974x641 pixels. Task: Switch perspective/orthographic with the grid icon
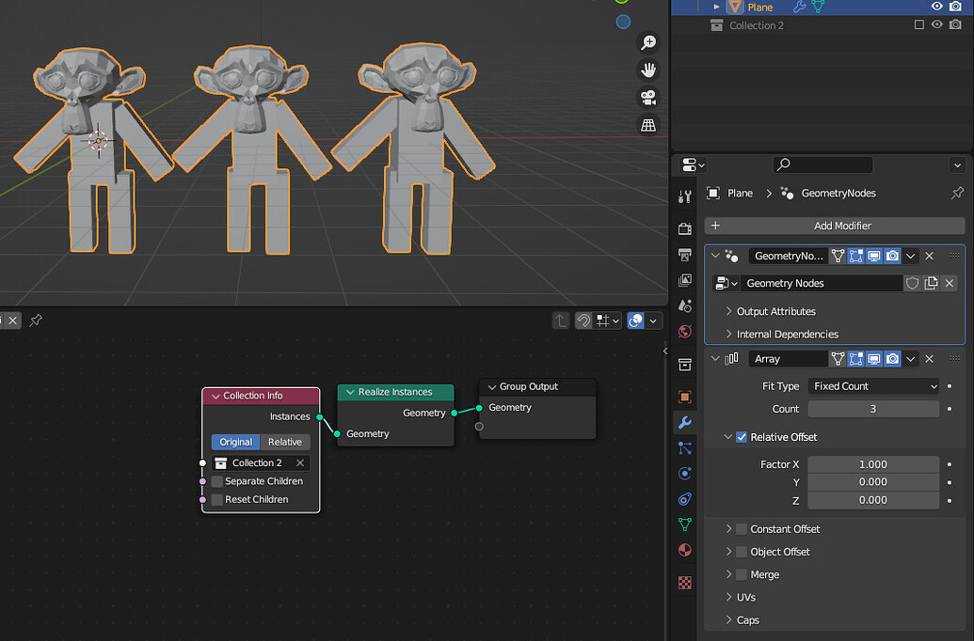648,125
